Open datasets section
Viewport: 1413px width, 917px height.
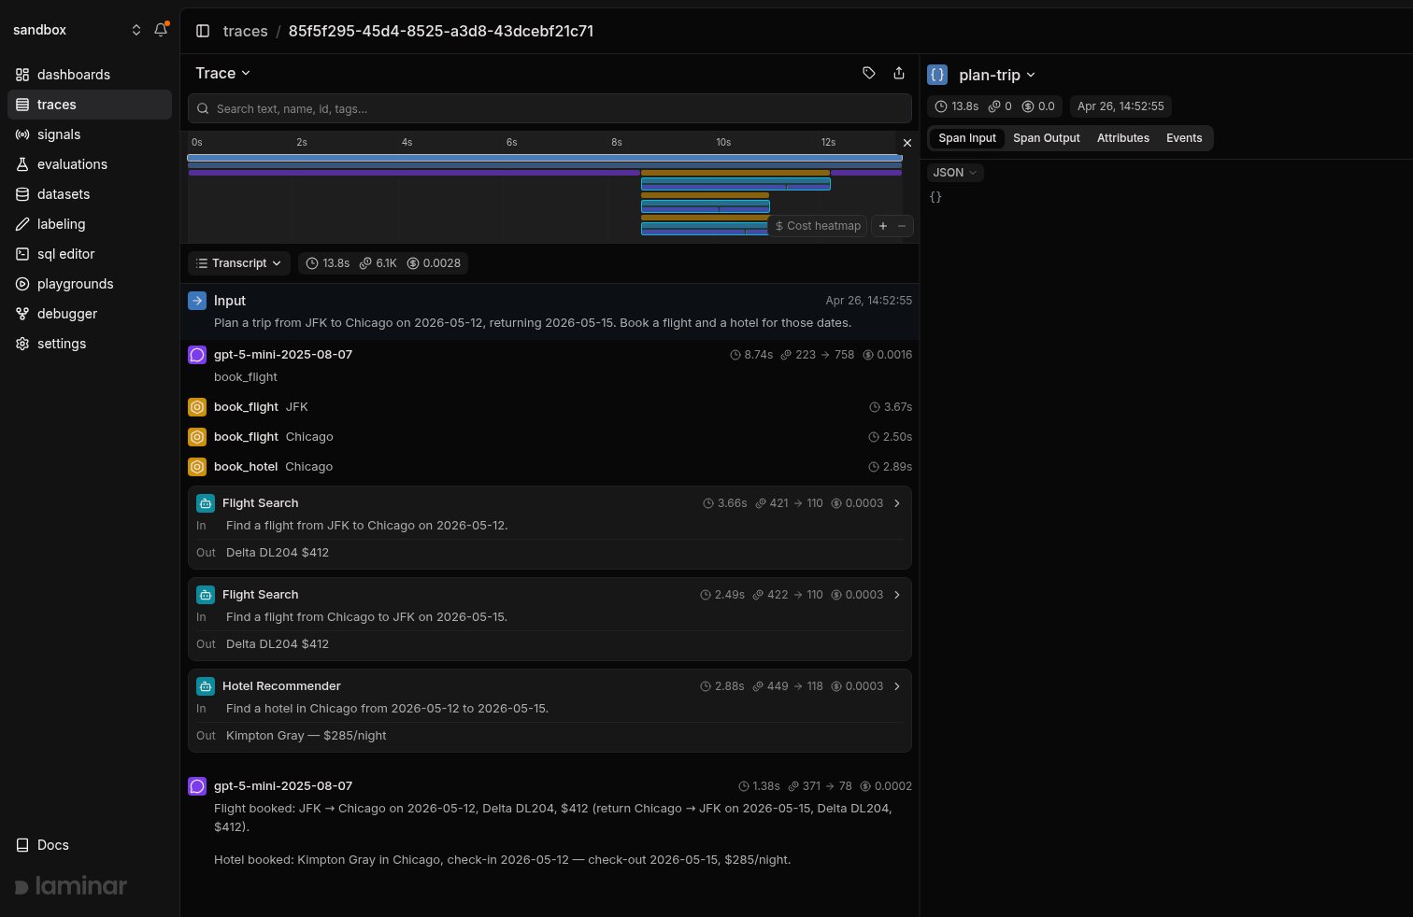[90, 194]
